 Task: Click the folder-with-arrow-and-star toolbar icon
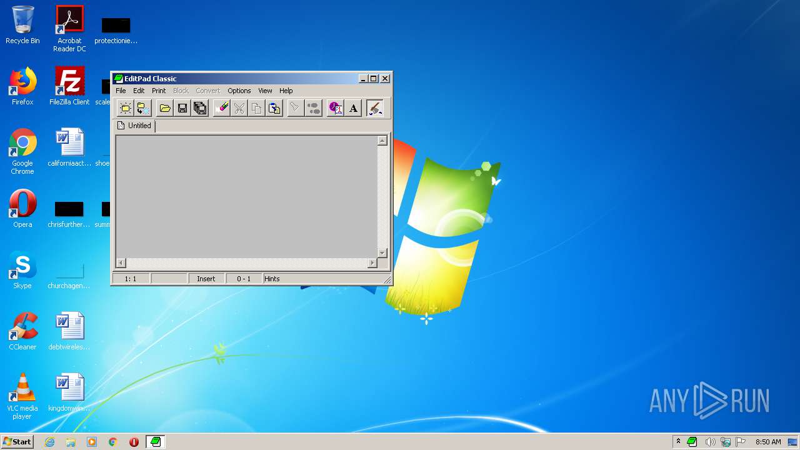click(x=144, y=108)
